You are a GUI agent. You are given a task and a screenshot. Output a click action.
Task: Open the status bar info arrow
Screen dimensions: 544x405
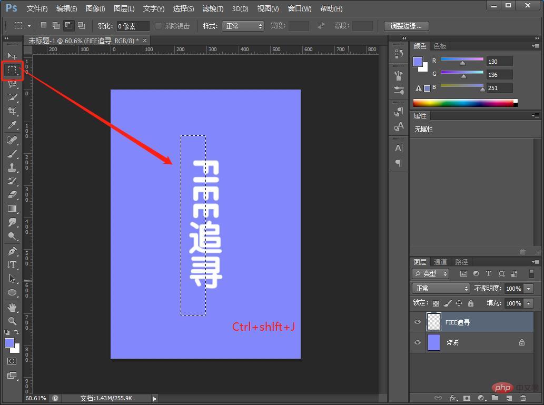pyautogui.click(x=155, y=399)
